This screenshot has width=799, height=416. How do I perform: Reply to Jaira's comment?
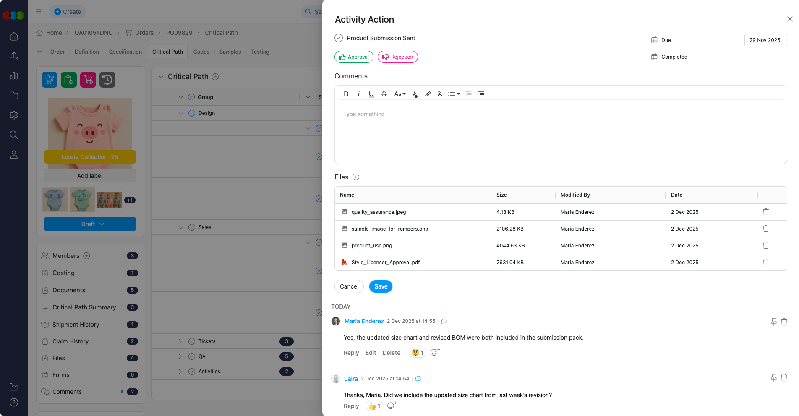(351, 406)
